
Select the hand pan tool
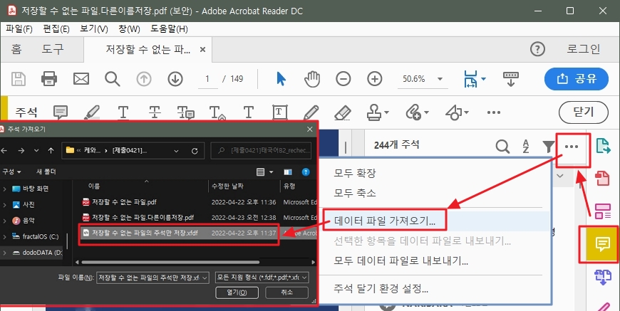312,79
